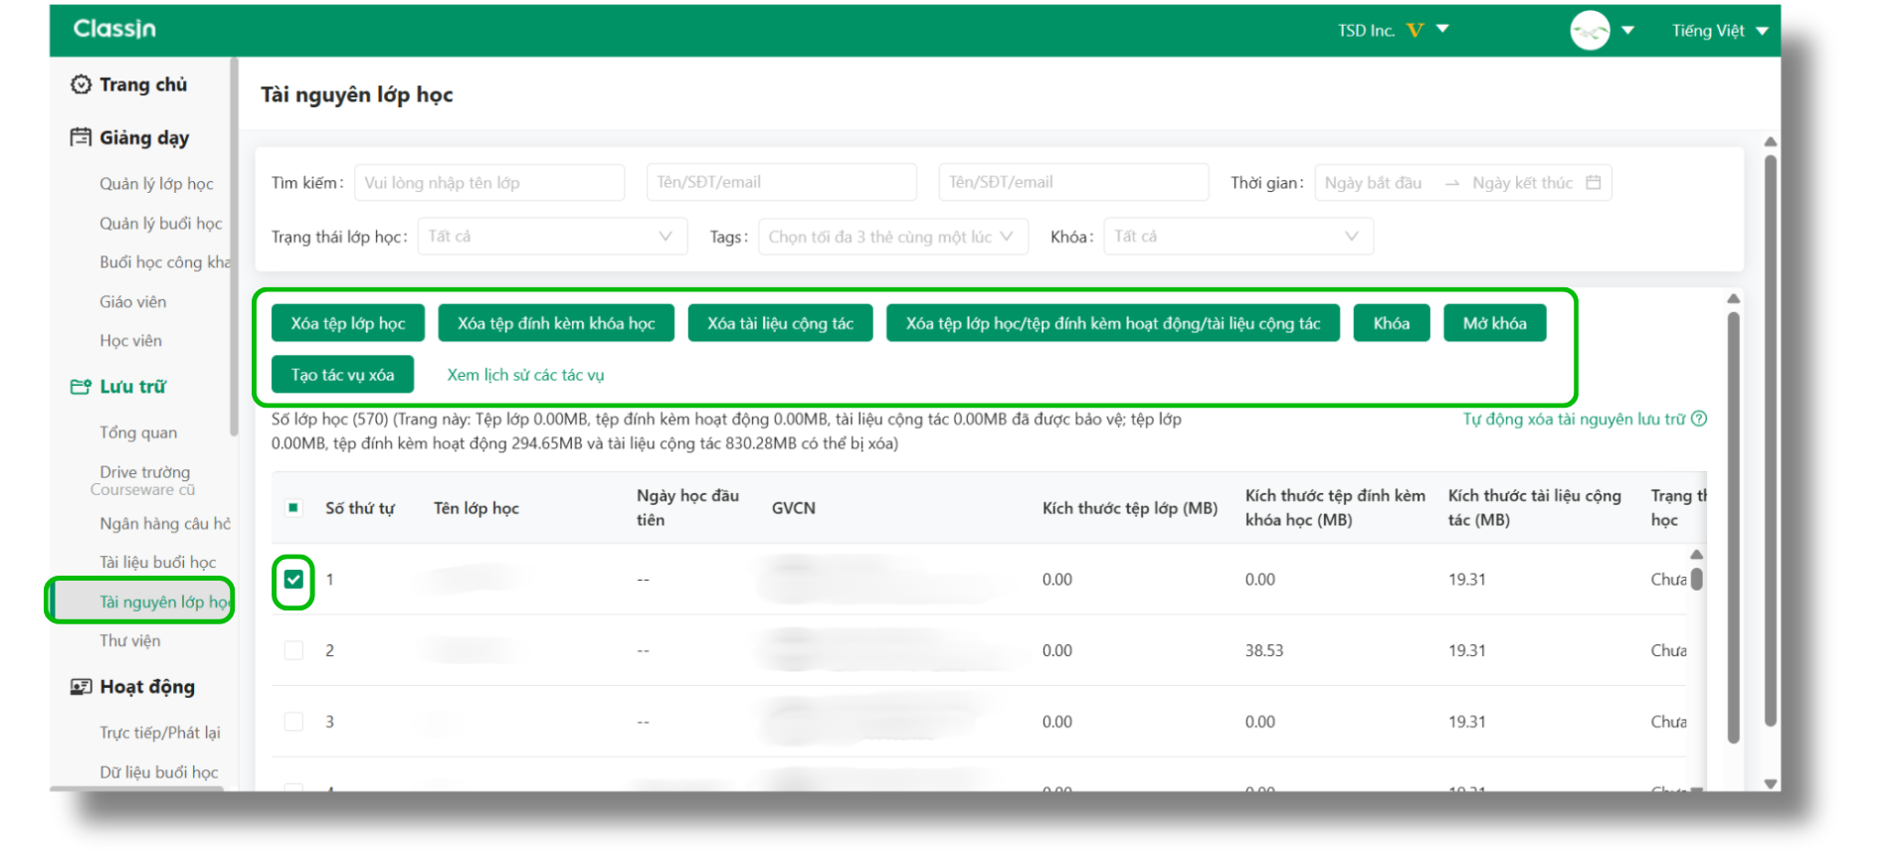Click the Hoạt động section icon
This screenshot has height=859, width=1891.
click(x=81, y=687)
